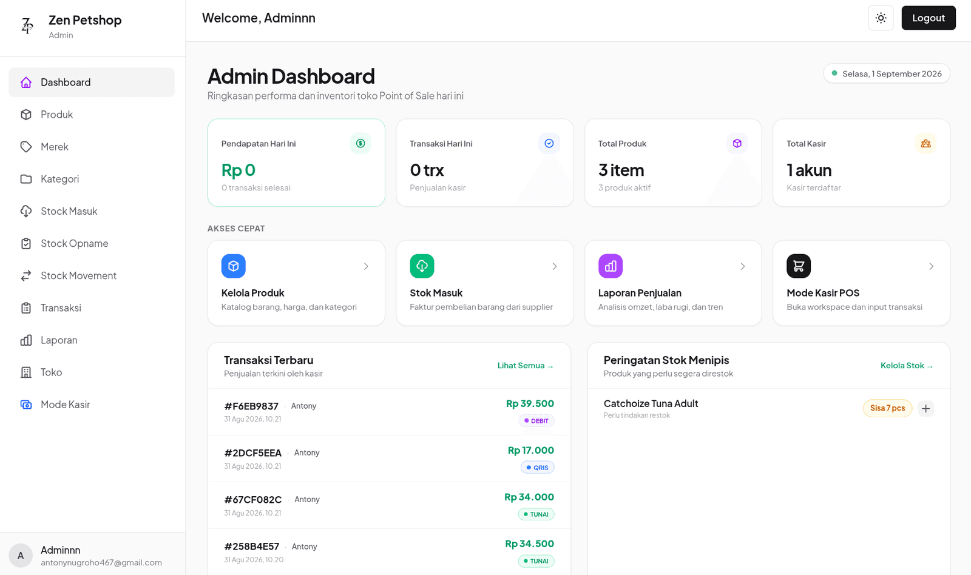Open Laporan Penjualan quick access title
The height and width of the screenshot is (575, 971).
pos(640,293)
